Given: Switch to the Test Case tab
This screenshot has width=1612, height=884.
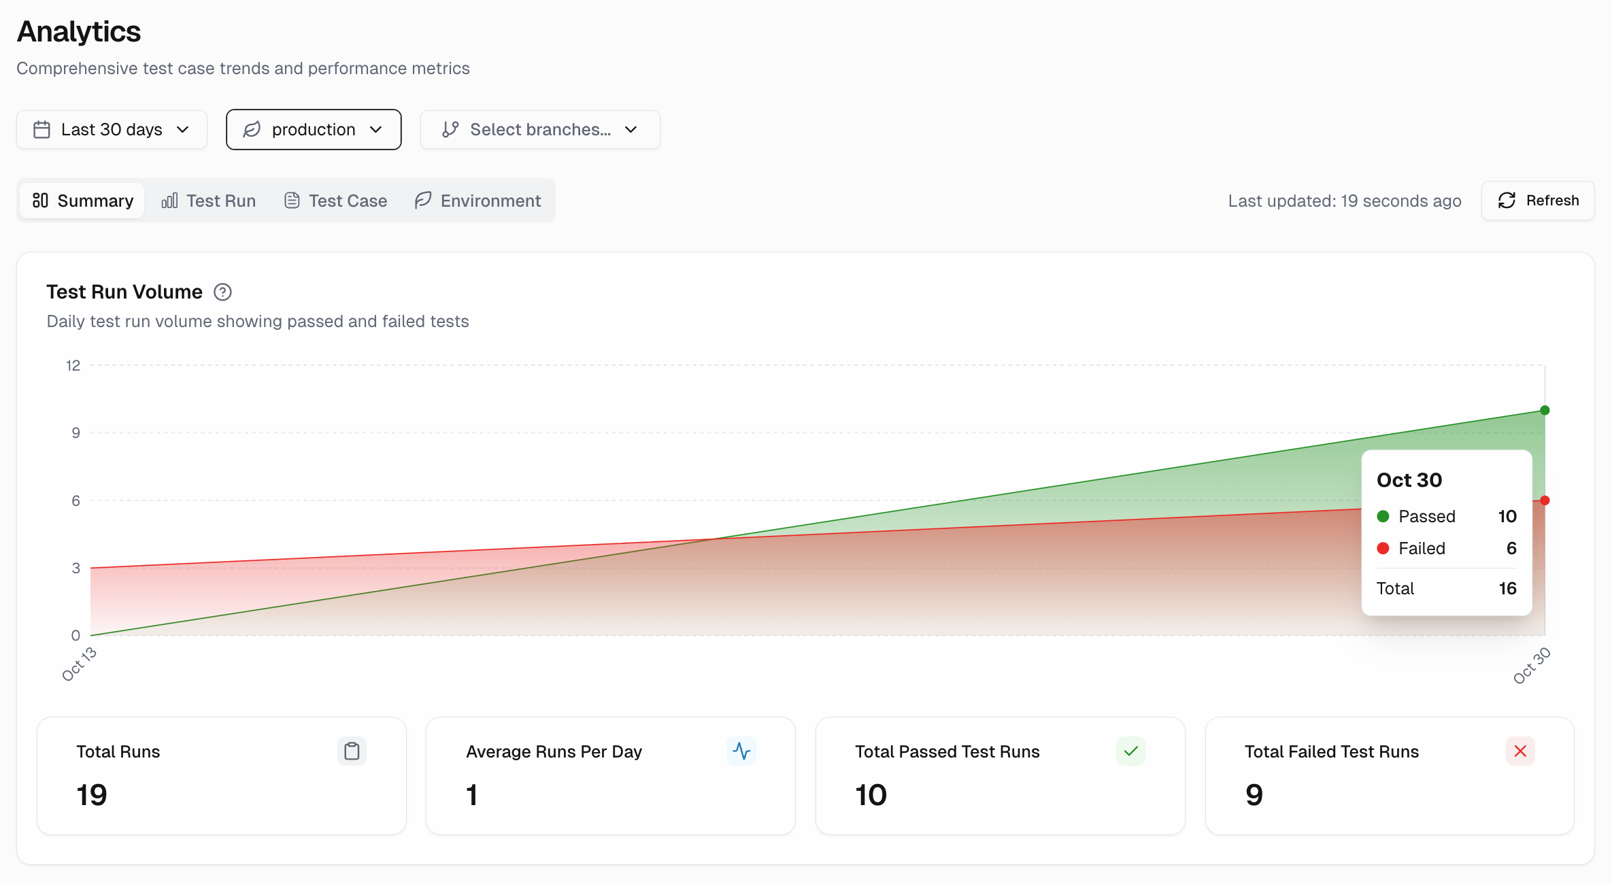Looking at the screenshot, I should (335, 201).
